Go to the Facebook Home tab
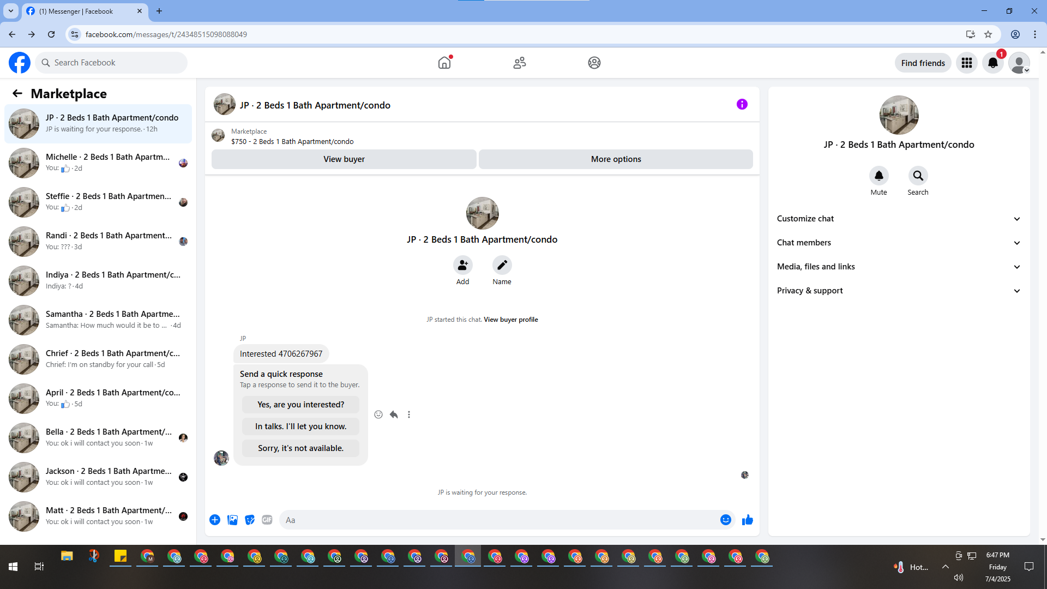1047x589 pixels. [x=444, y=63]
